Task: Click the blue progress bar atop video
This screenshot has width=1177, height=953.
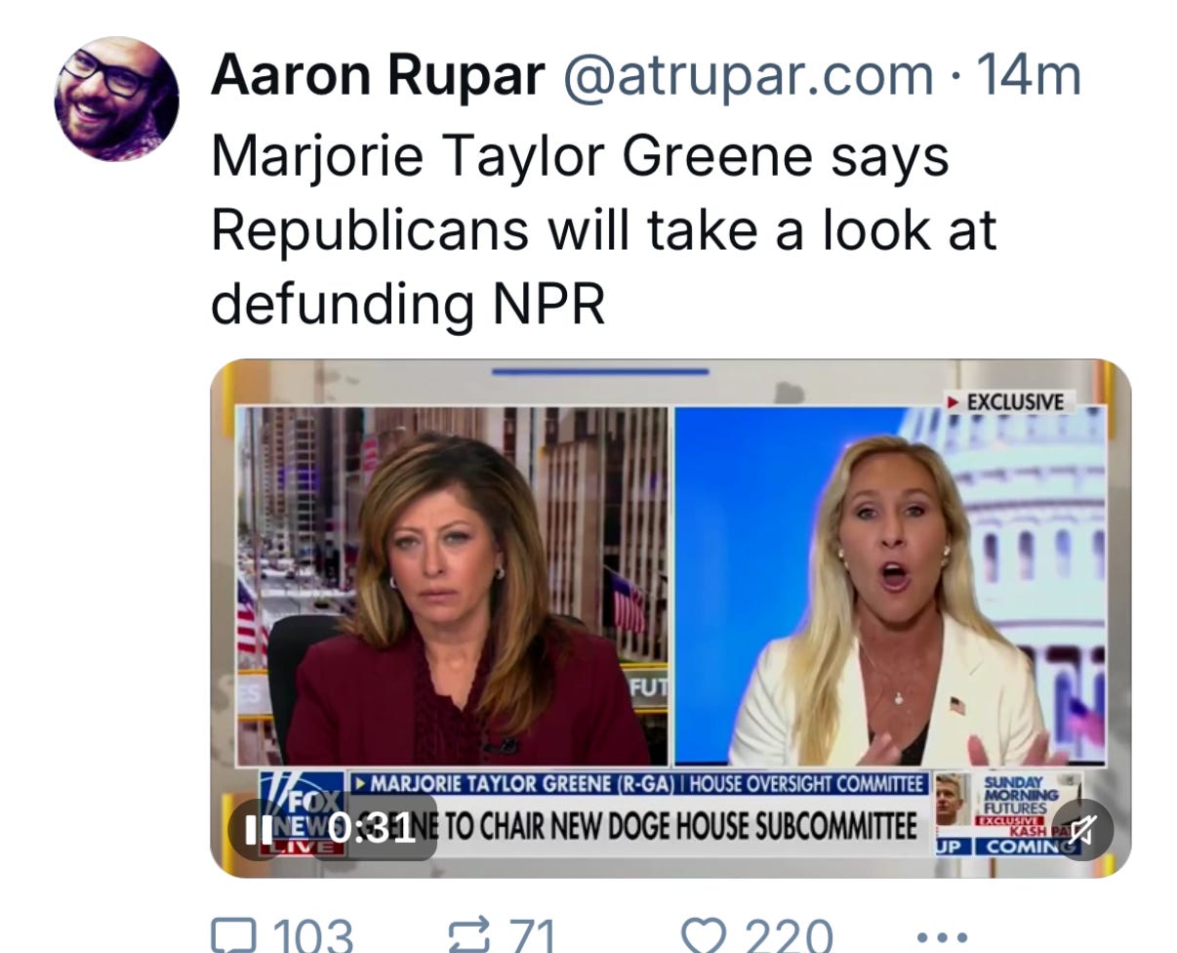Action: click(x=600, y=371)
